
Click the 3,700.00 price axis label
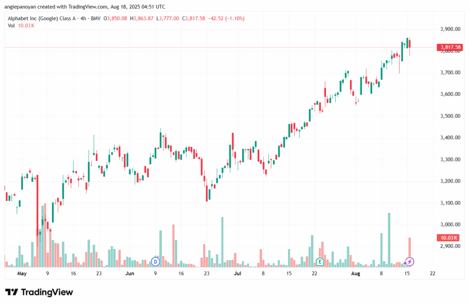pyautogui.click(x=450, y=72)
